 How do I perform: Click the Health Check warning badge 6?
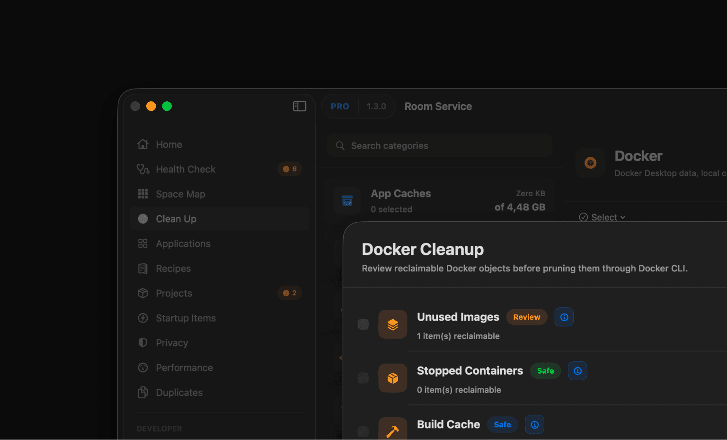(x=290, y=169)
